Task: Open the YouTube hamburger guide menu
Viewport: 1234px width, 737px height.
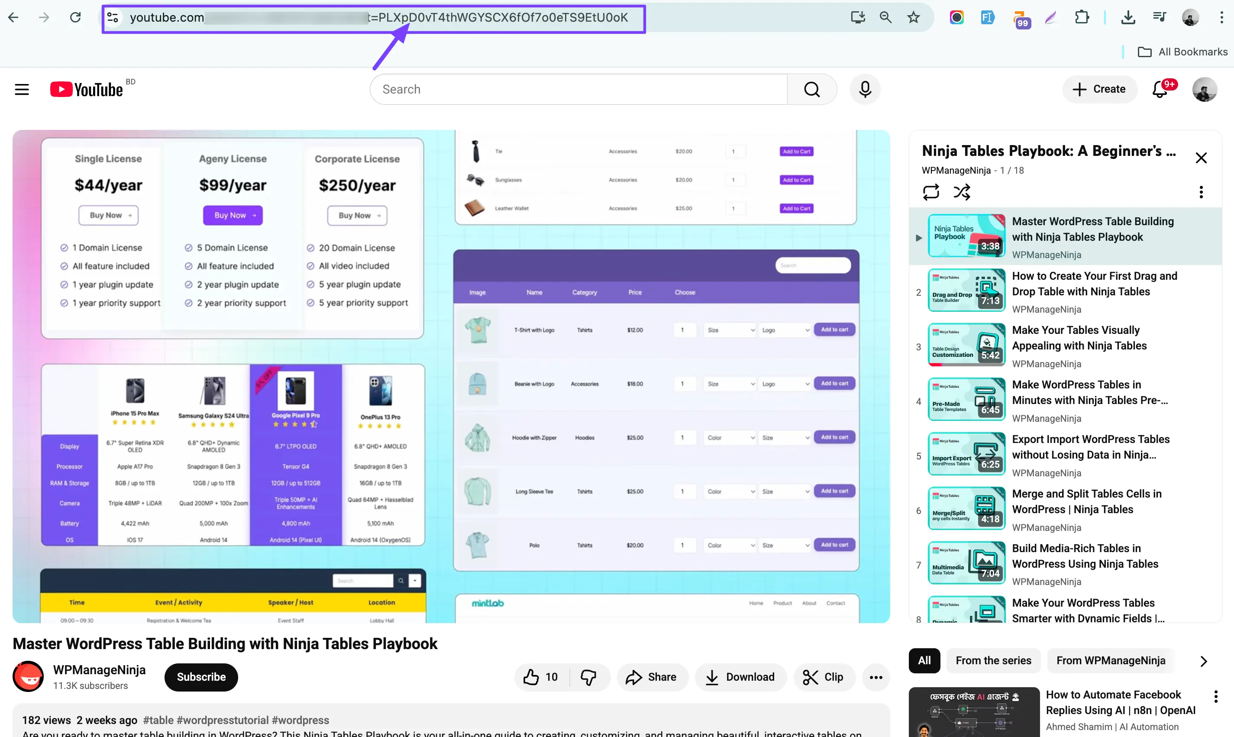Action: [x=22, y=89]
